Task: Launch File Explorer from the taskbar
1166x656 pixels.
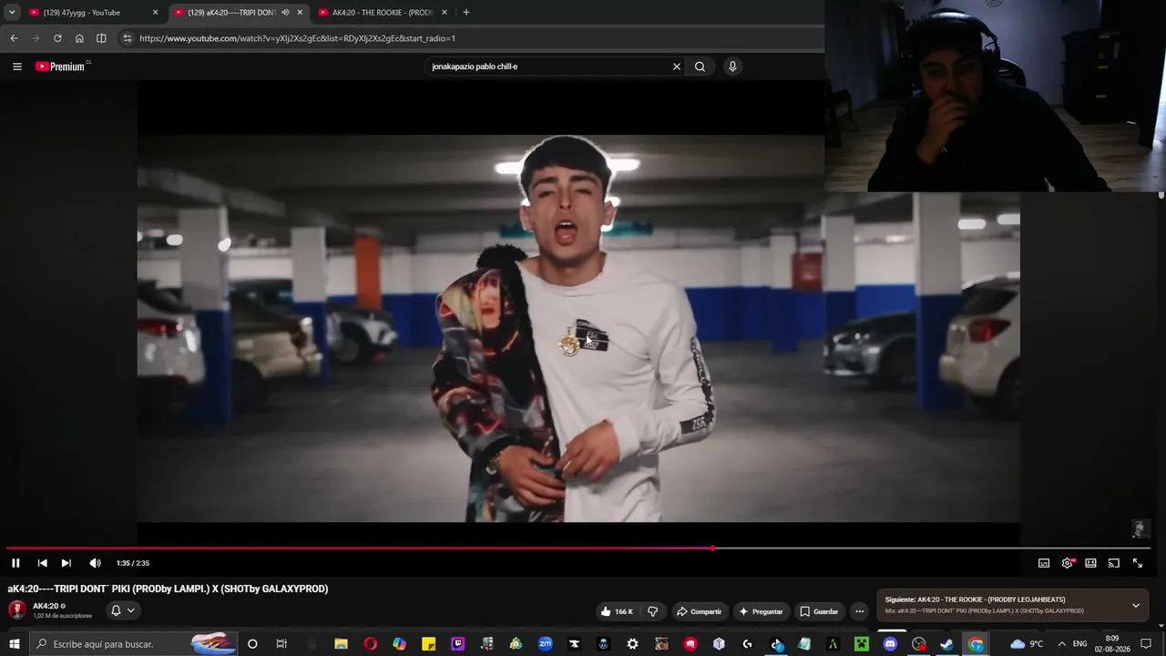Action: point(341,644)
